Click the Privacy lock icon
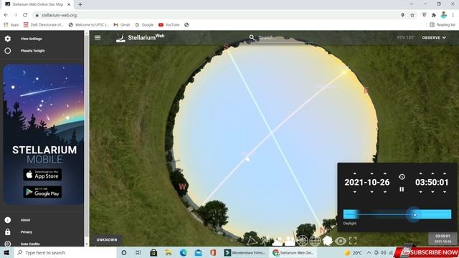Image resolution: width=459 pixels, height=258 pixels. click(8, 232)
